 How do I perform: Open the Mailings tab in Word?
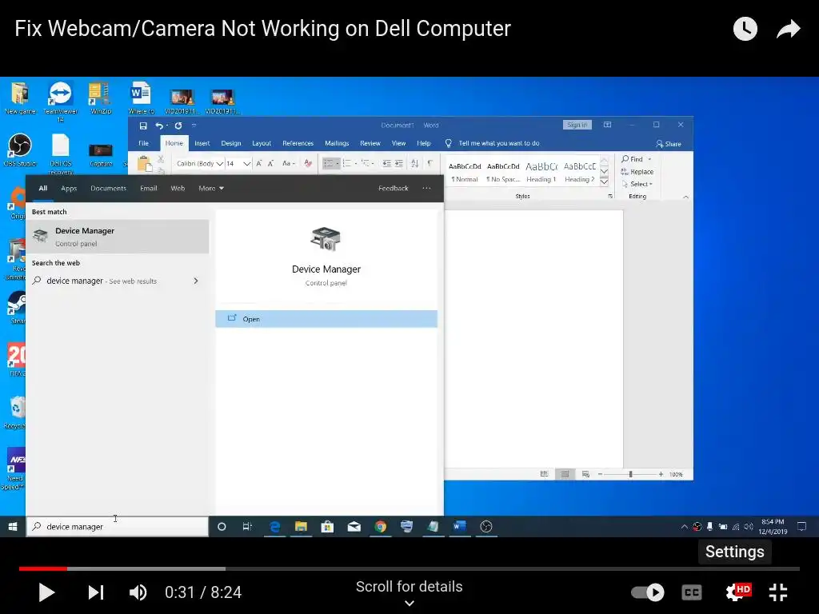pos(337,143)
